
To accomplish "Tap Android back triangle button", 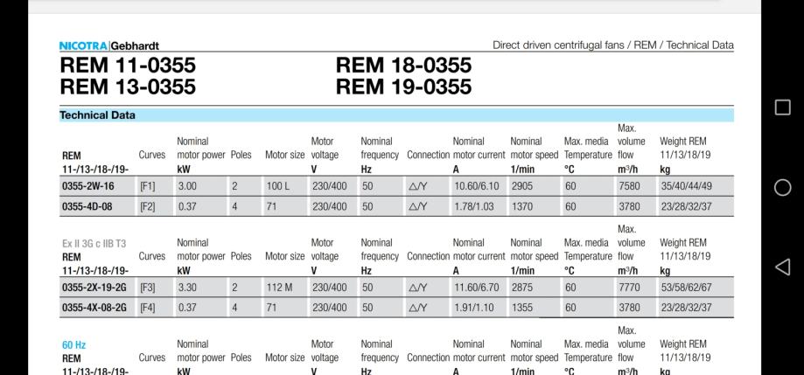I will 782,267.
